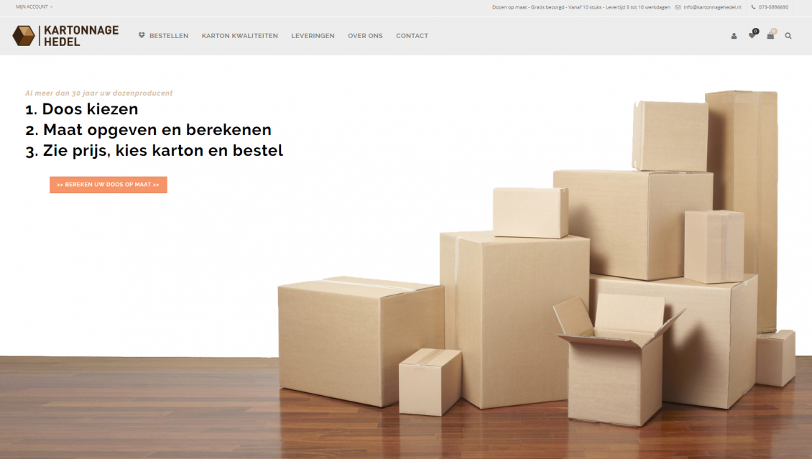Viewport: 812px width, 459px height.
Task: Navigate to the Contact page
Action: 412,36
